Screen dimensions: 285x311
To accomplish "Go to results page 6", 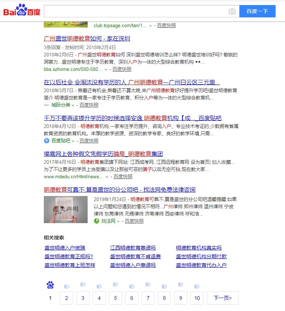I will (x=132, y=298).
